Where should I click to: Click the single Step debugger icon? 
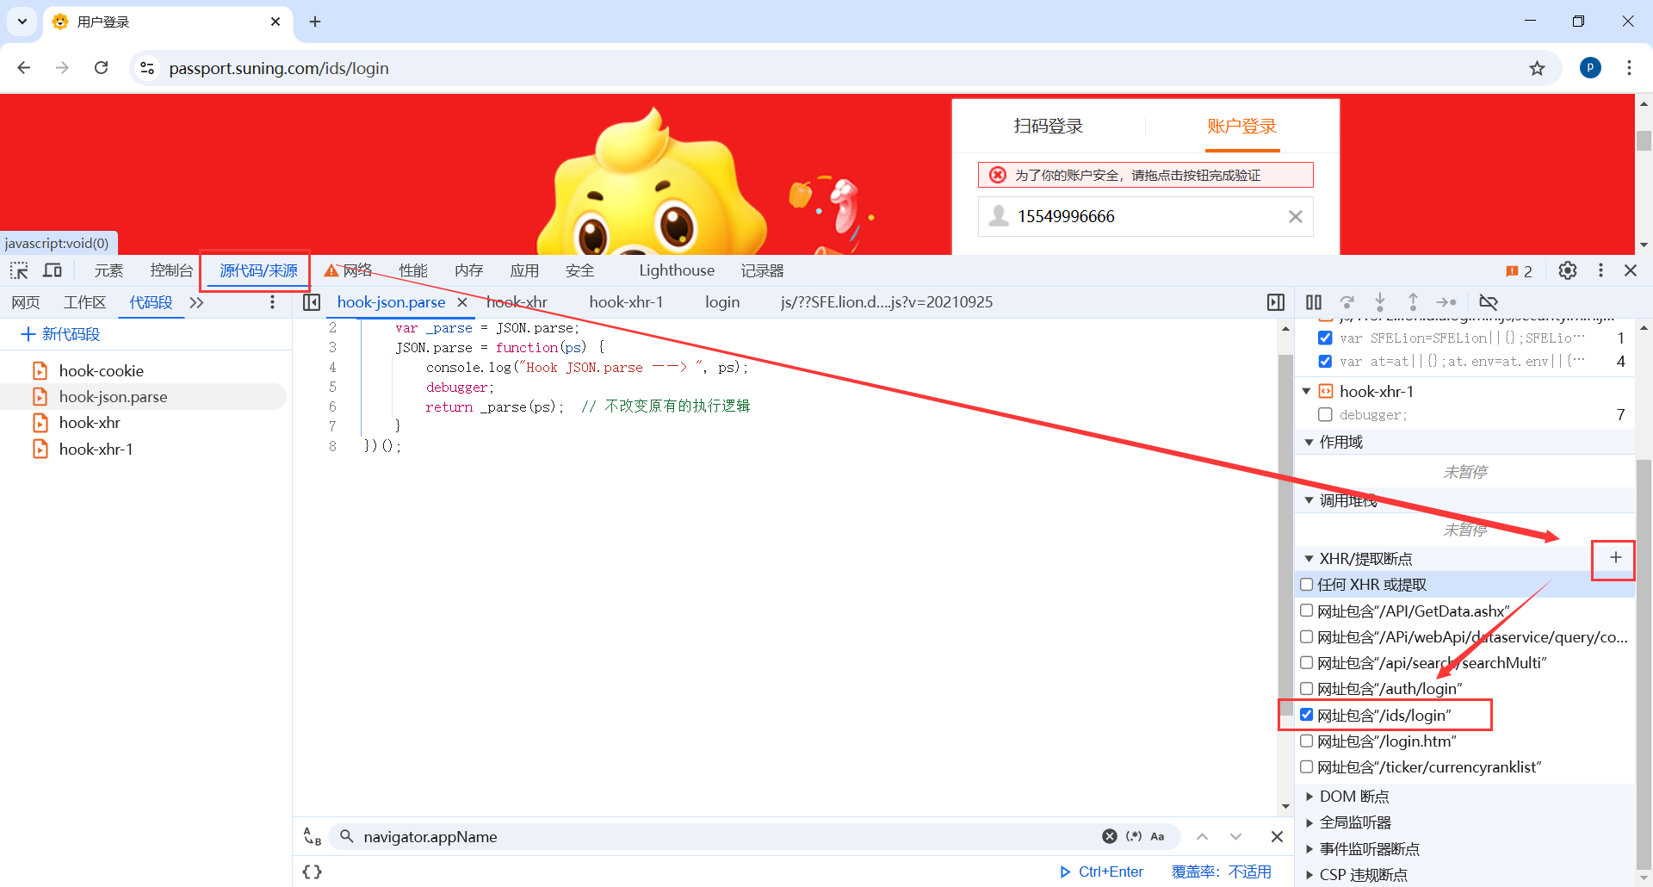[x=1446, y=302]
